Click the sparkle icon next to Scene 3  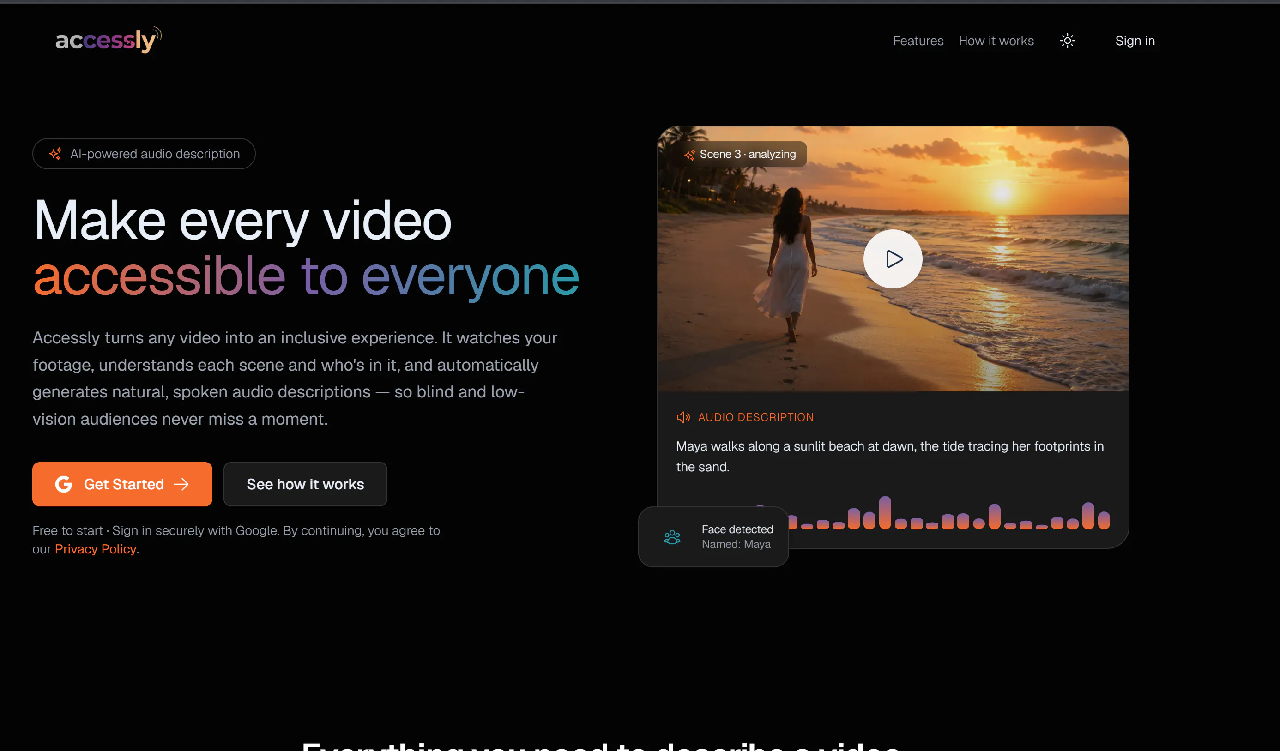pyautogui.click(x=689, y=155)
